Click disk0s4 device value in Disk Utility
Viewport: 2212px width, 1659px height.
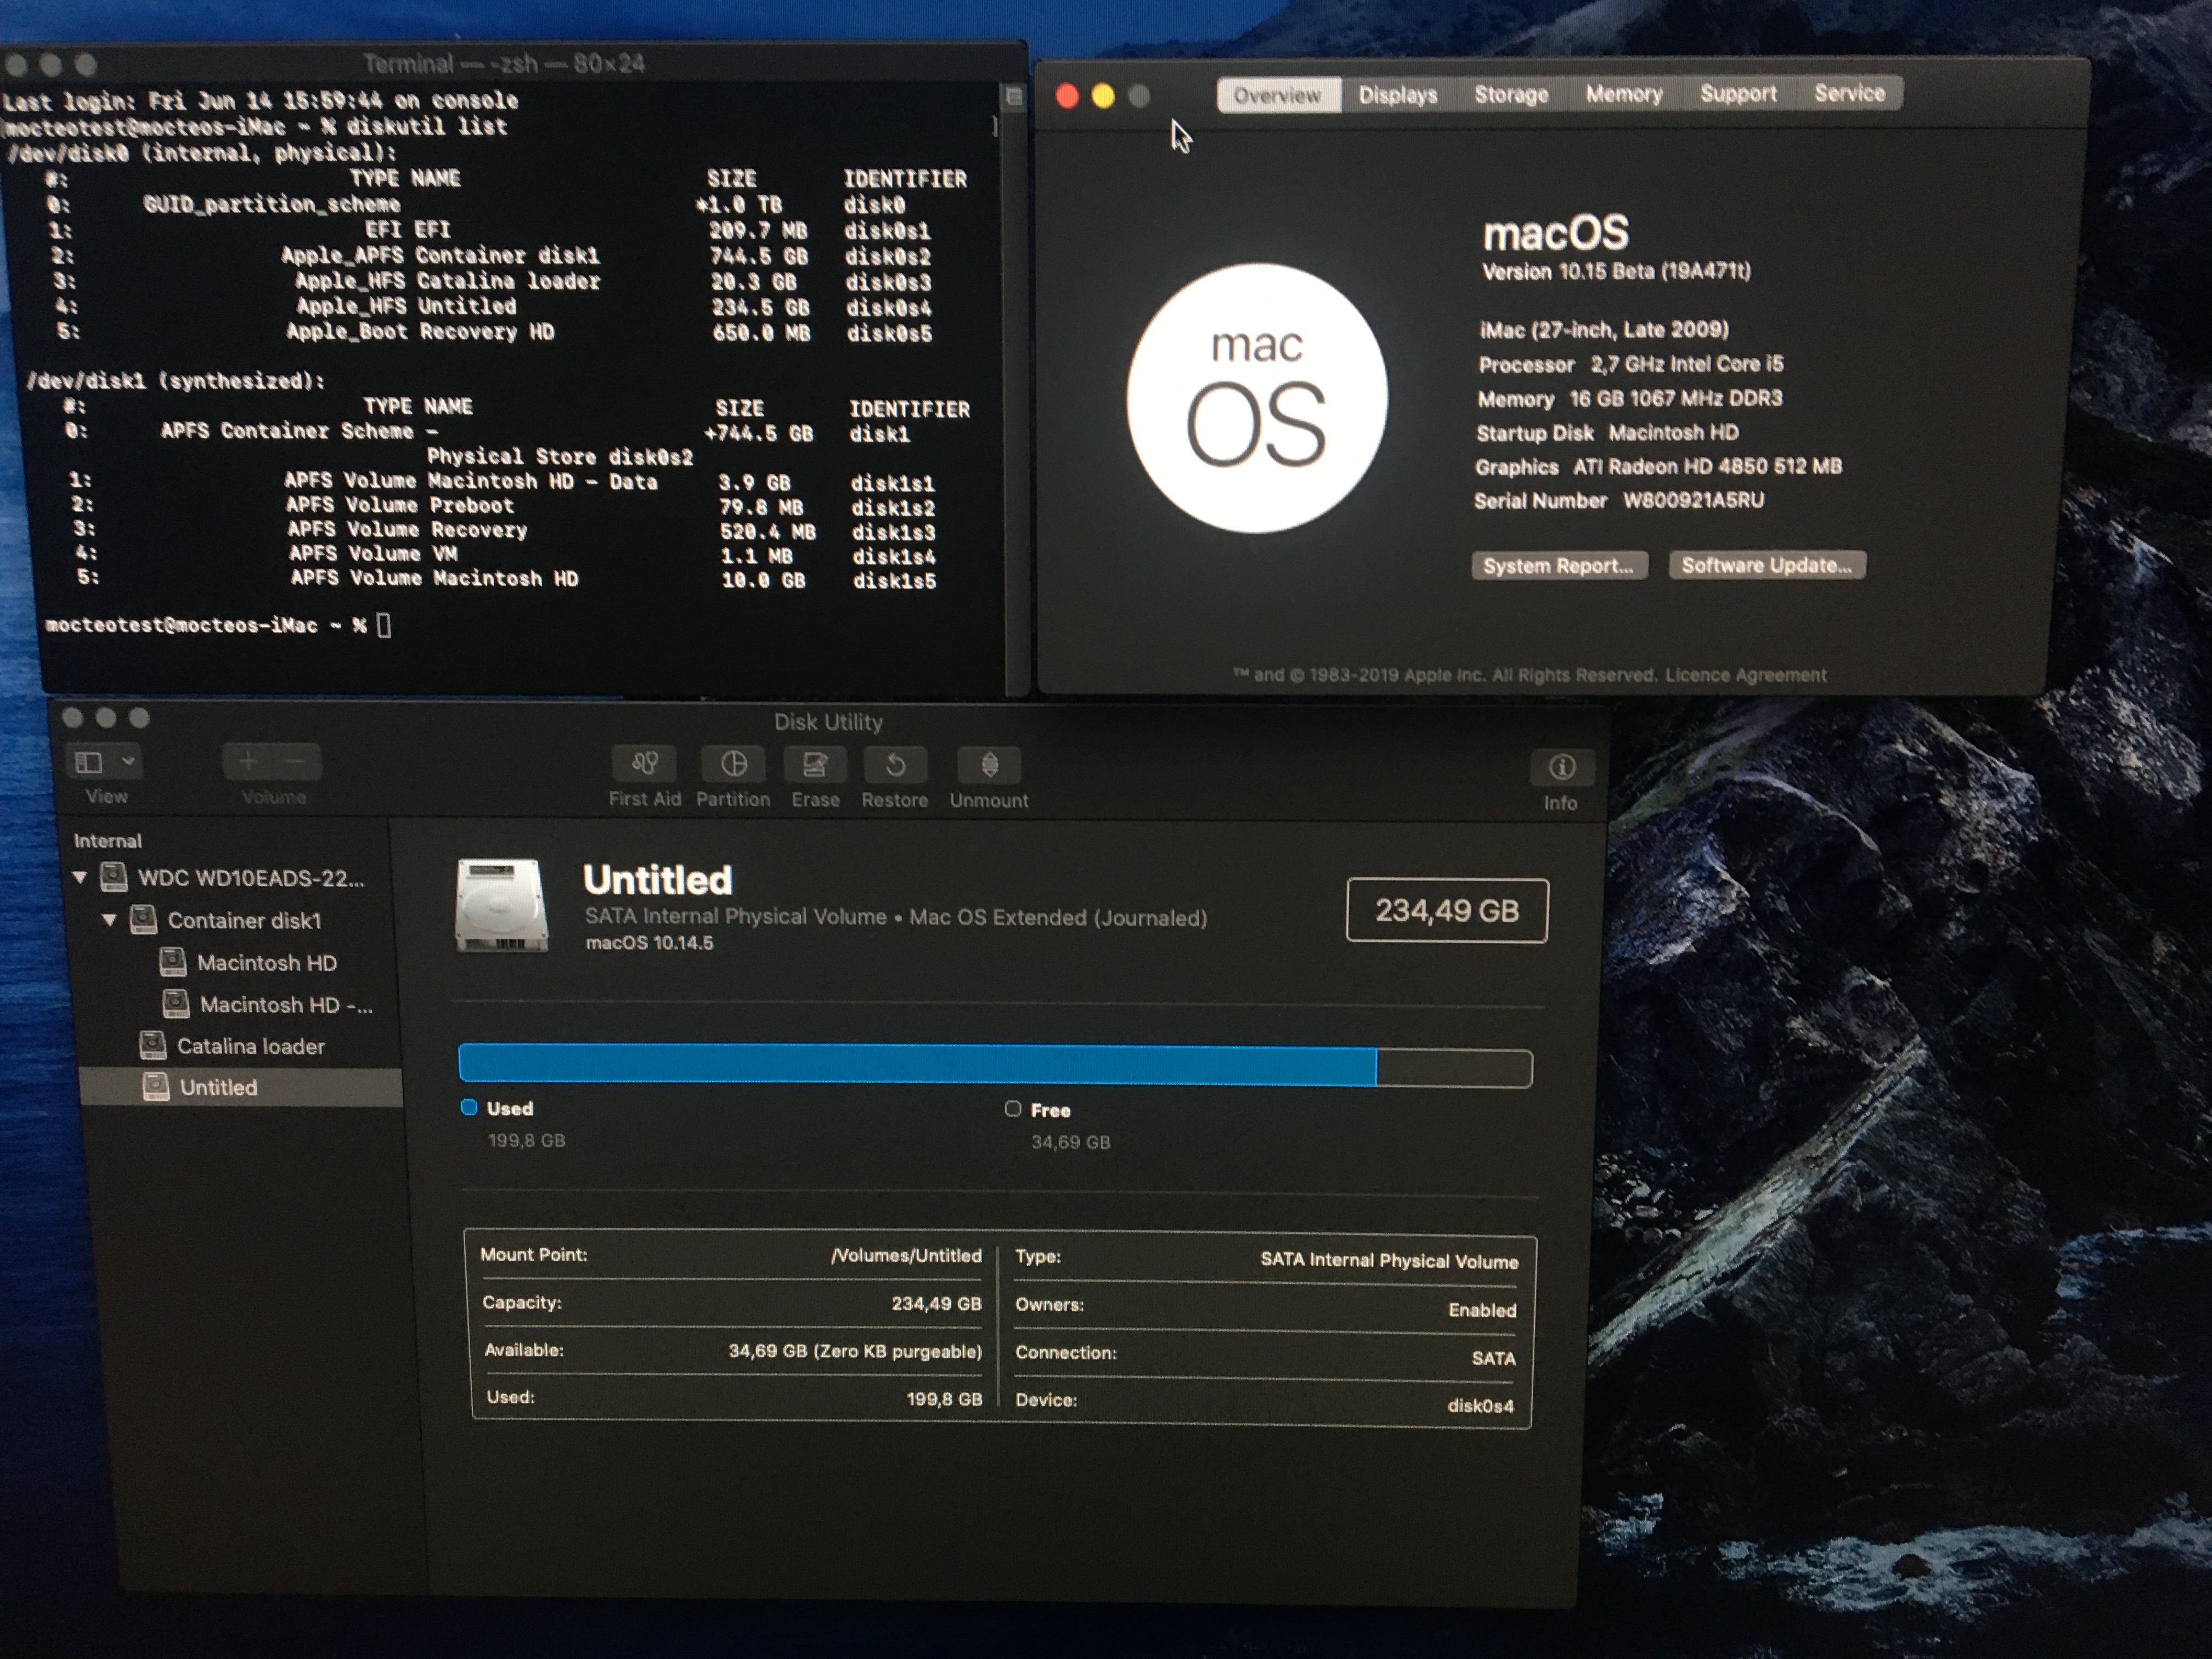pos(1481,1406)
